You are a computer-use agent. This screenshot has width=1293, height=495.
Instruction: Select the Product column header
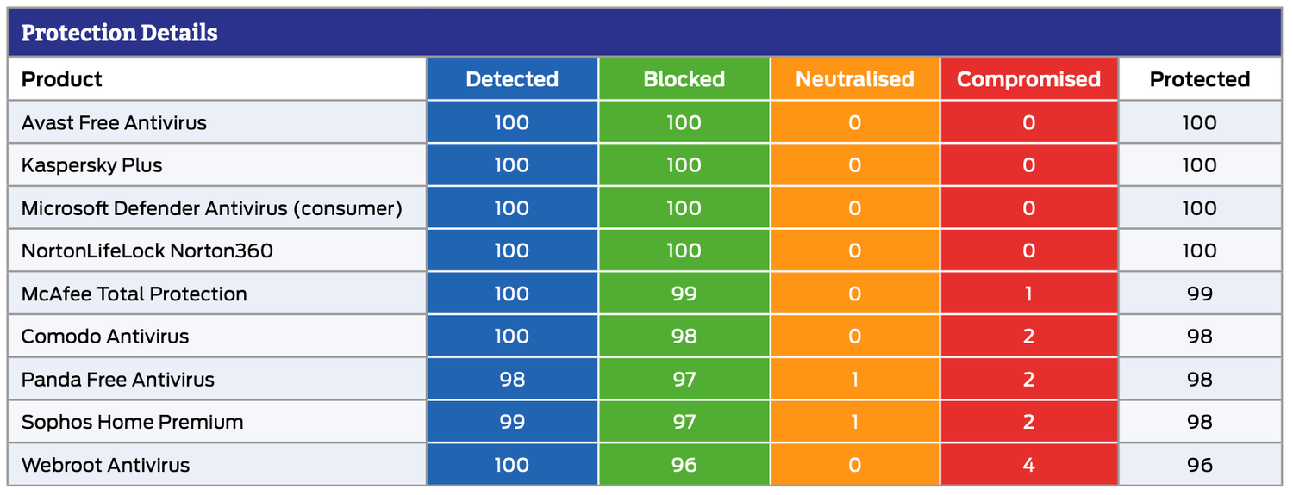(62, 79)
